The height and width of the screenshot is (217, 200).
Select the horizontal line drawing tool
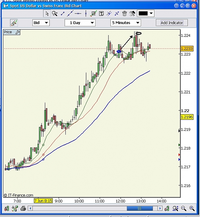pos(78,14)
